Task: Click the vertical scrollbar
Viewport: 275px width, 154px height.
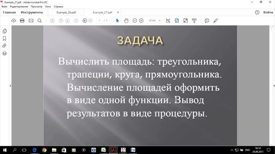Action: (x=271, y=86)
